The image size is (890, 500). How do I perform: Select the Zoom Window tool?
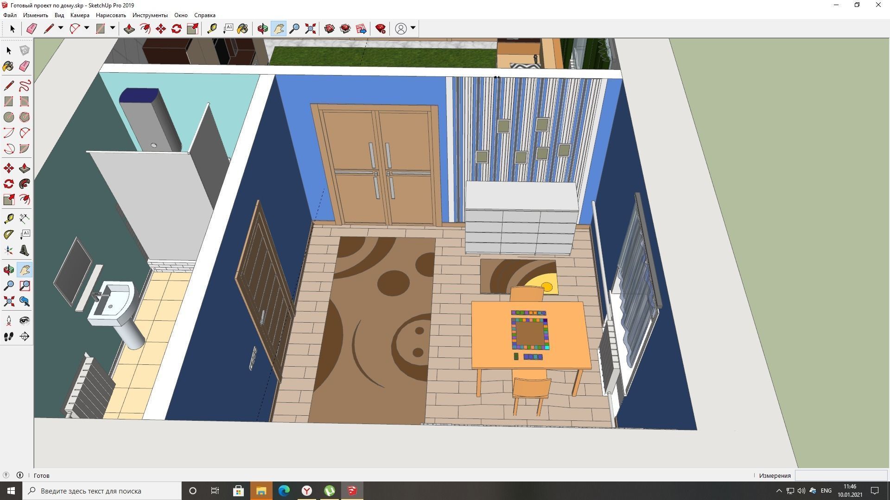25,286
